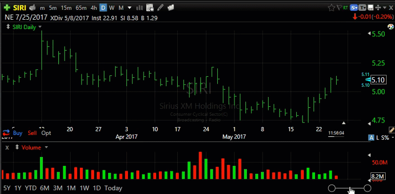This screenshot has height=194, width=395.
Task: Open the gray T dropdown button
Action: coord(362,8)
